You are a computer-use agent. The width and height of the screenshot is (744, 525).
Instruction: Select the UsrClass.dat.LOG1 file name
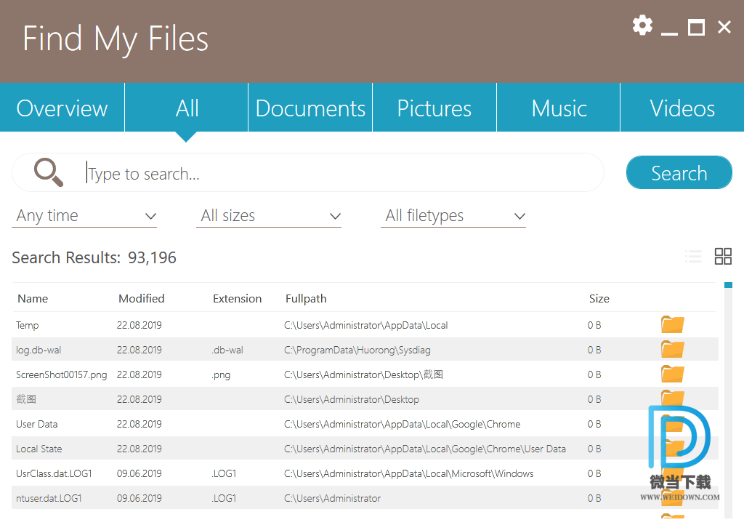coord(54,473)
